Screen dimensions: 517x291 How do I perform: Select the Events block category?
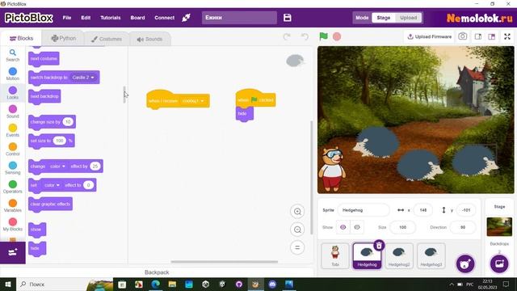tap(13, 130)
